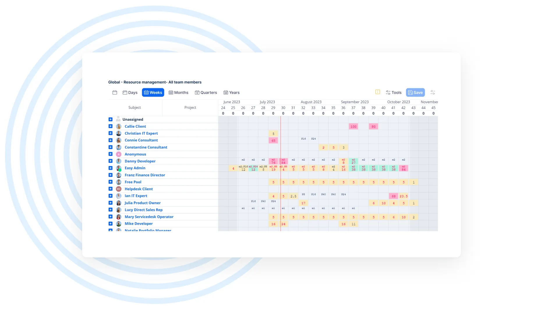
Task: Click the Subject column header
Action: pyautogui.click(x=135, y=108)
